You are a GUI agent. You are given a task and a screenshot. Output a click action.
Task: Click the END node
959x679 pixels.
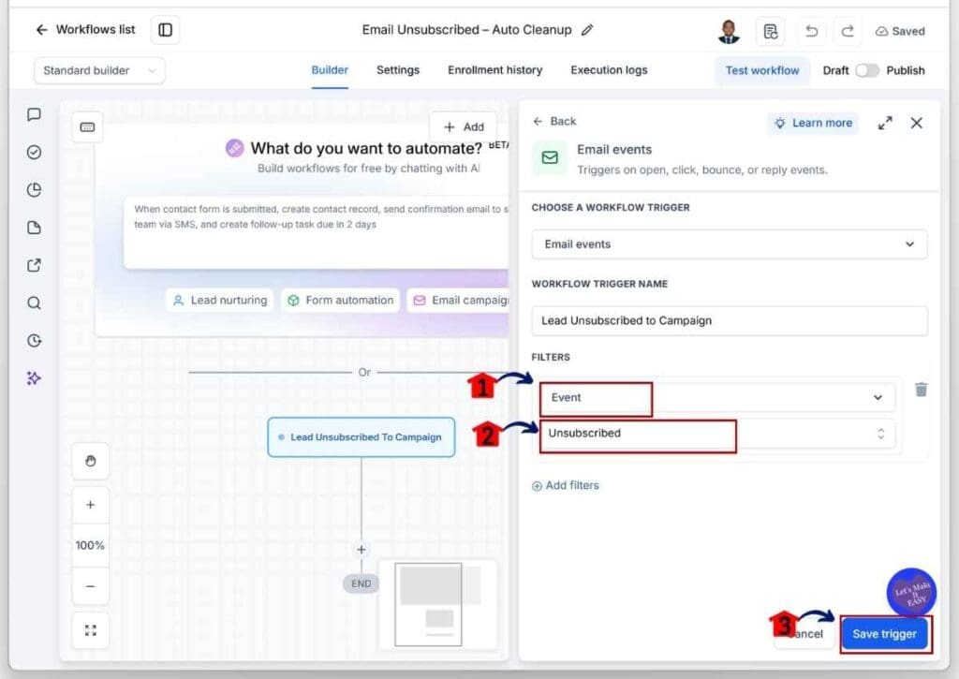pos(361,583)
